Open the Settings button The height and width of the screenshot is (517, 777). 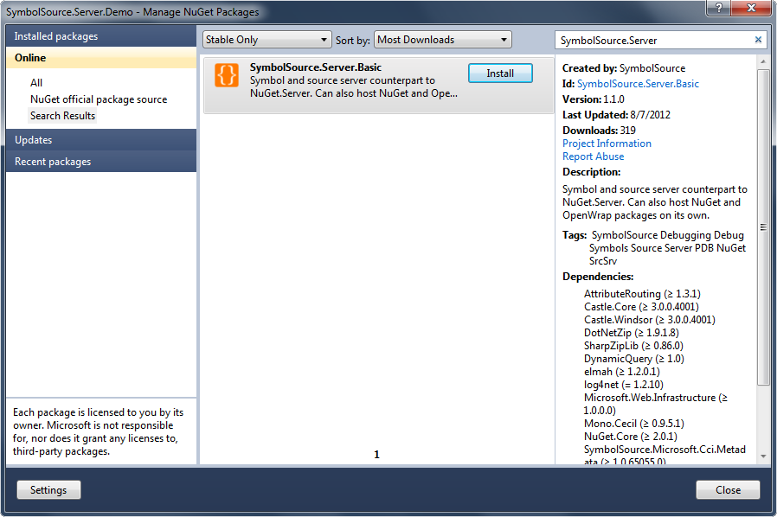pyautogui.click(x=48, y=489)
